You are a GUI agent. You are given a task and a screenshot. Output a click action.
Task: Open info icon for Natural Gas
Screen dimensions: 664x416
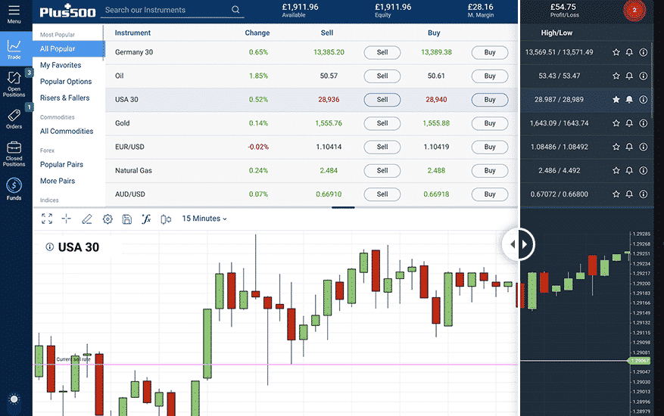[644, 170]
